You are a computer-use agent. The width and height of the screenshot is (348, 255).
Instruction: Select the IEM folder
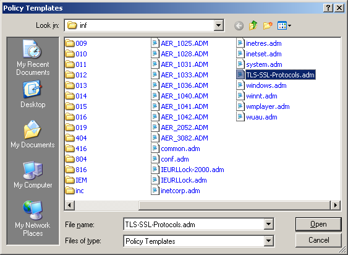coord(76,180)
